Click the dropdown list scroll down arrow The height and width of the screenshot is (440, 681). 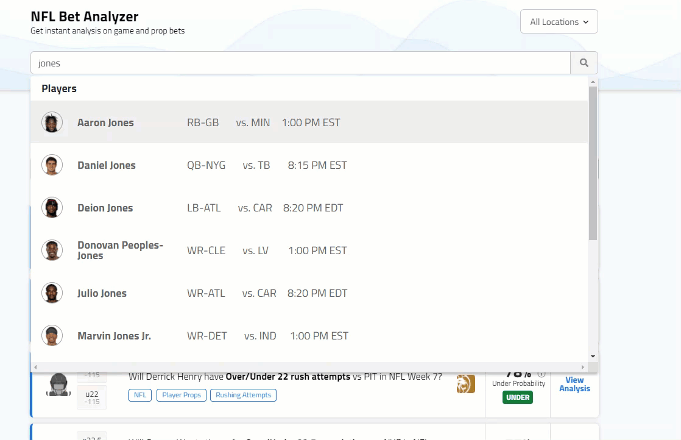coord(593,357)
